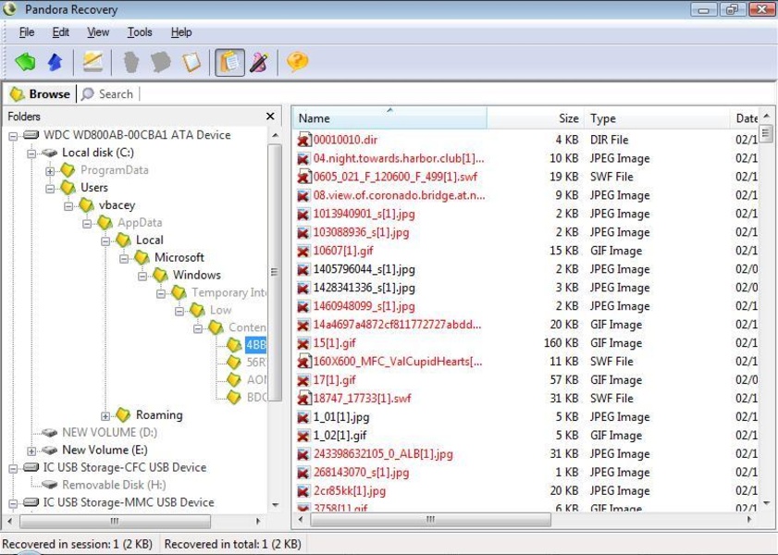Close the Folders pane with X
778x555 pixels.
(270, 117)
